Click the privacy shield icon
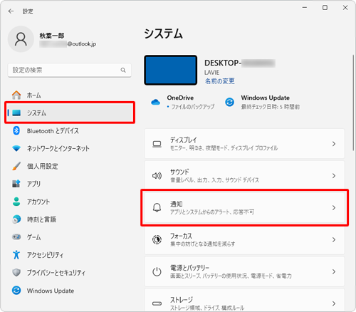Viewport: 356px width, 312px height. point(16,272)
